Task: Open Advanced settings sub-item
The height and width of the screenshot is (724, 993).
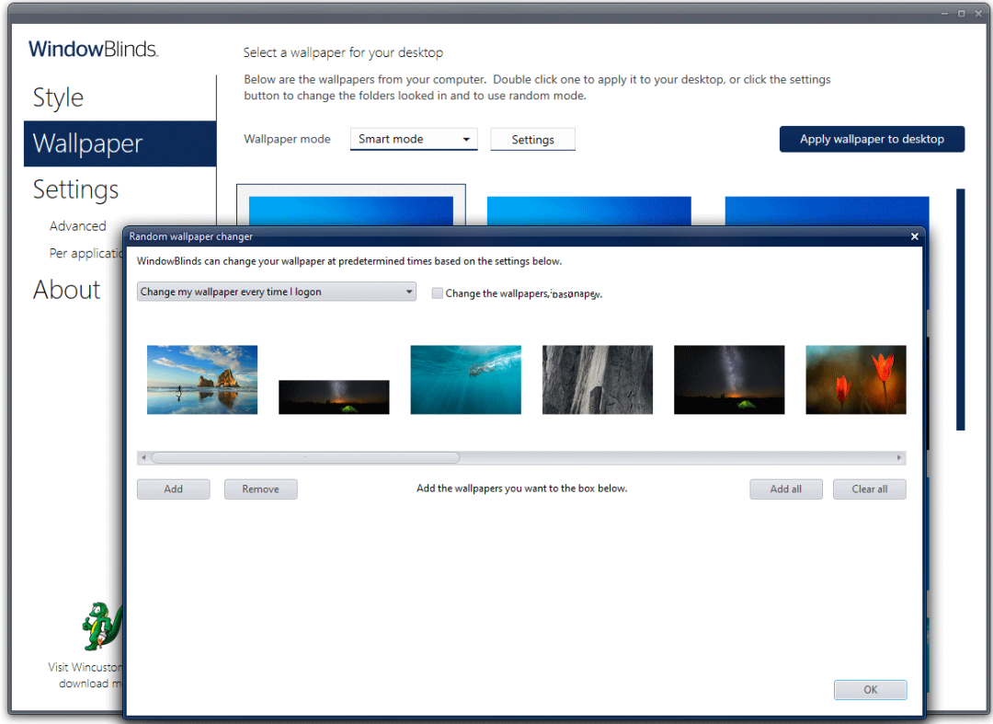Action: click(77, 226)
